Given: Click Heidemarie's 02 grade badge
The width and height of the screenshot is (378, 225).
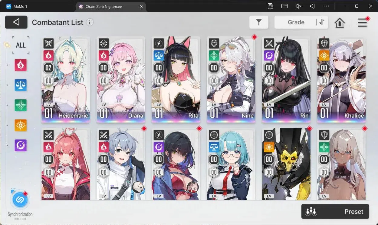Looking at the screenshot, I should (48, 68).
